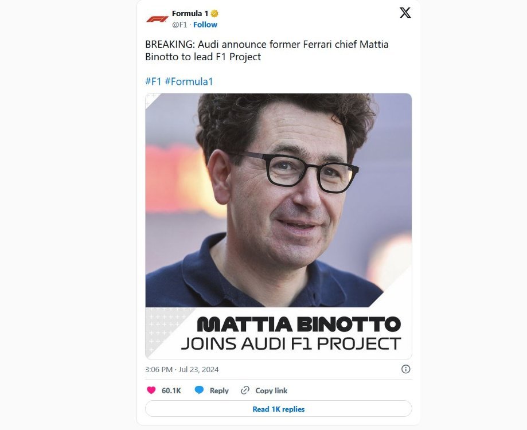527x430 pixels.
Task: Open the Formula 1 profile name
Action: click(190, 14)
